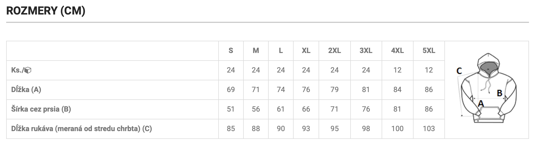Click the box icon next to Ks./
The width and height of the screenshot is (543, 159).
tap(28, 70)
